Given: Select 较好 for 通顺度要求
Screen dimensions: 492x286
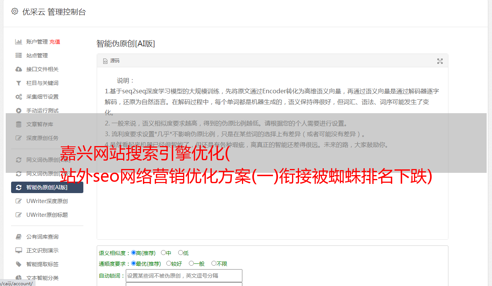Looking at the screenshot, I should (x=168, y=263).
